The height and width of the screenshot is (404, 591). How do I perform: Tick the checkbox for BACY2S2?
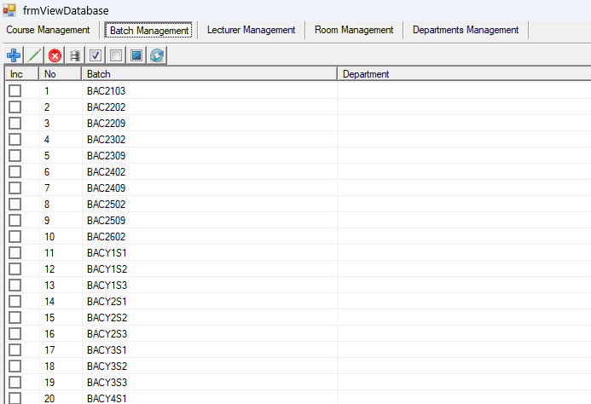coord(15,318)
